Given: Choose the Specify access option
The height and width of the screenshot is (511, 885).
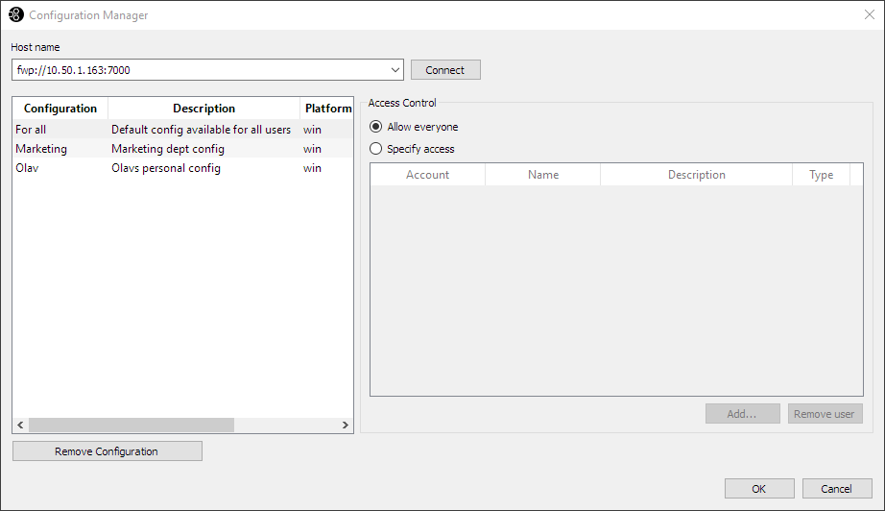Looking at the screenshot, I should 376,149.
